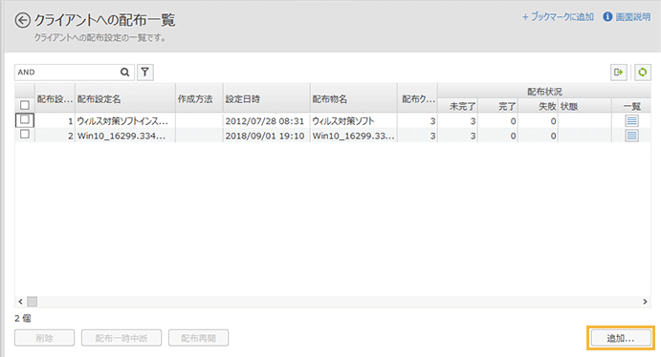Click the 追加... button
Viewport: 661px width, 357px height.
pyautogui.click(x=621, y=338)
